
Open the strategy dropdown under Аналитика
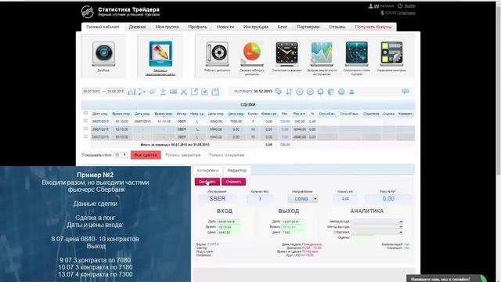click(x=377, y=232)
